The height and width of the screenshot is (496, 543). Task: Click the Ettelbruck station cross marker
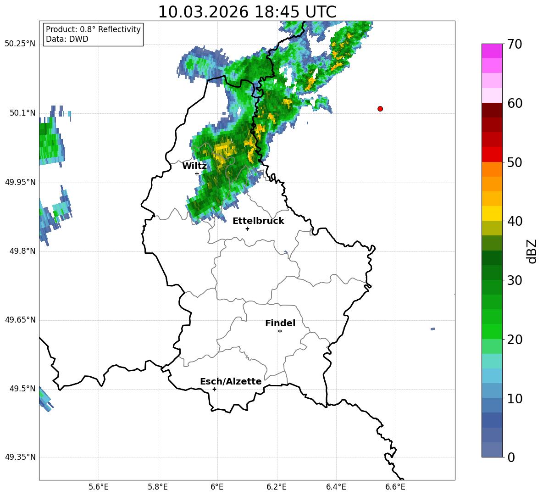pos(247,228)
